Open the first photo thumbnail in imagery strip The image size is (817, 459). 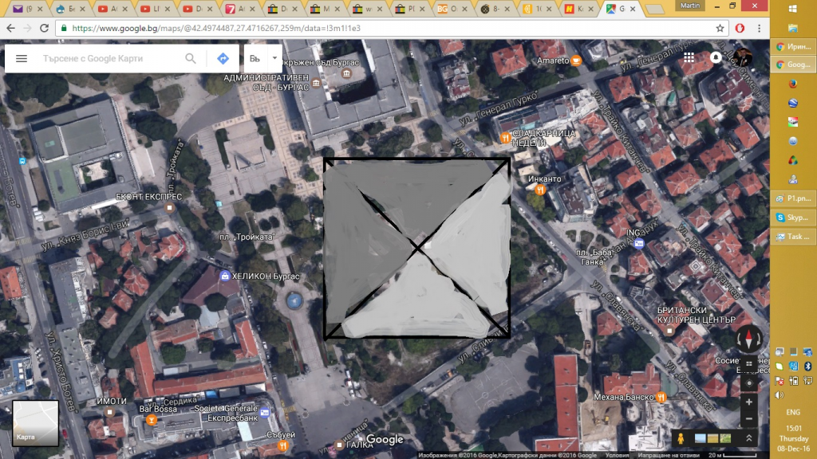[700, 439]
